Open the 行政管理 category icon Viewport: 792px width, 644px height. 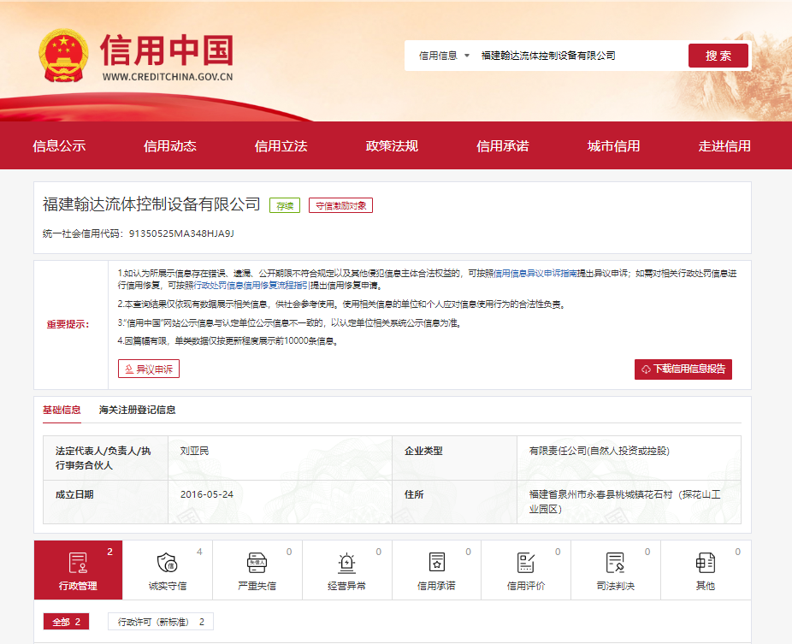click(x=78, y=563)
